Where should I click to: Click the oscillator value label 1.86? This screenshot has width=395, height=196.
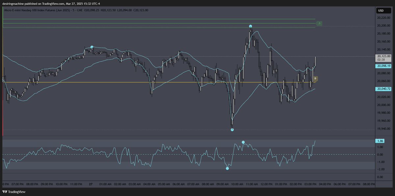coord(380,141)
